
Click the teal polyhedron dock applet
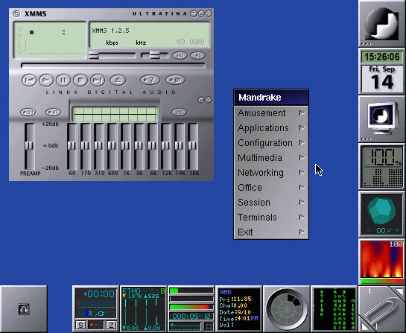coord(382,214)
